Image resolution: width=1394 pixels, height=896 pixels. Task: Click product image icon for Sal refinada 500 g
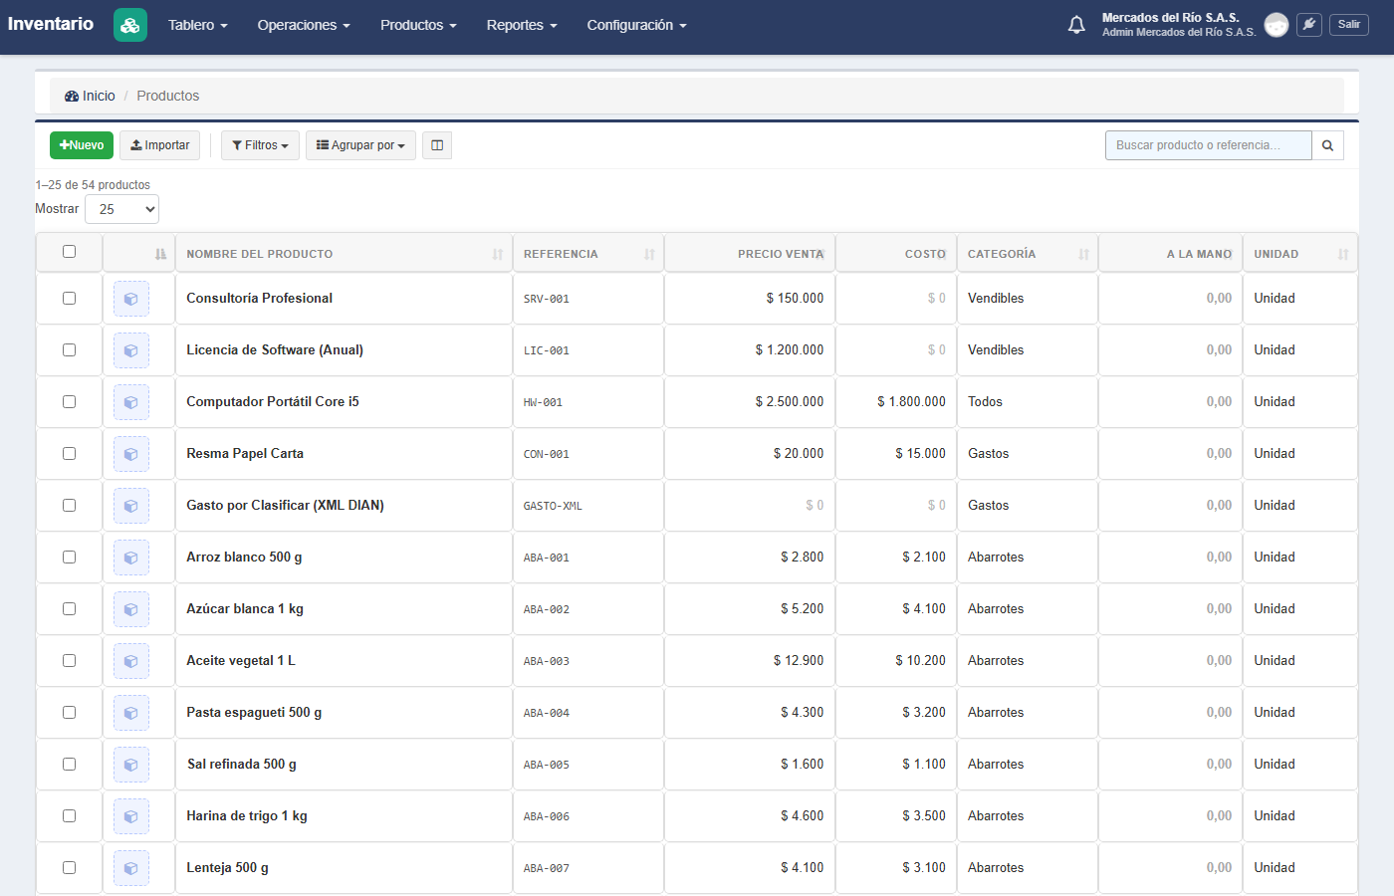coord(131,765)
